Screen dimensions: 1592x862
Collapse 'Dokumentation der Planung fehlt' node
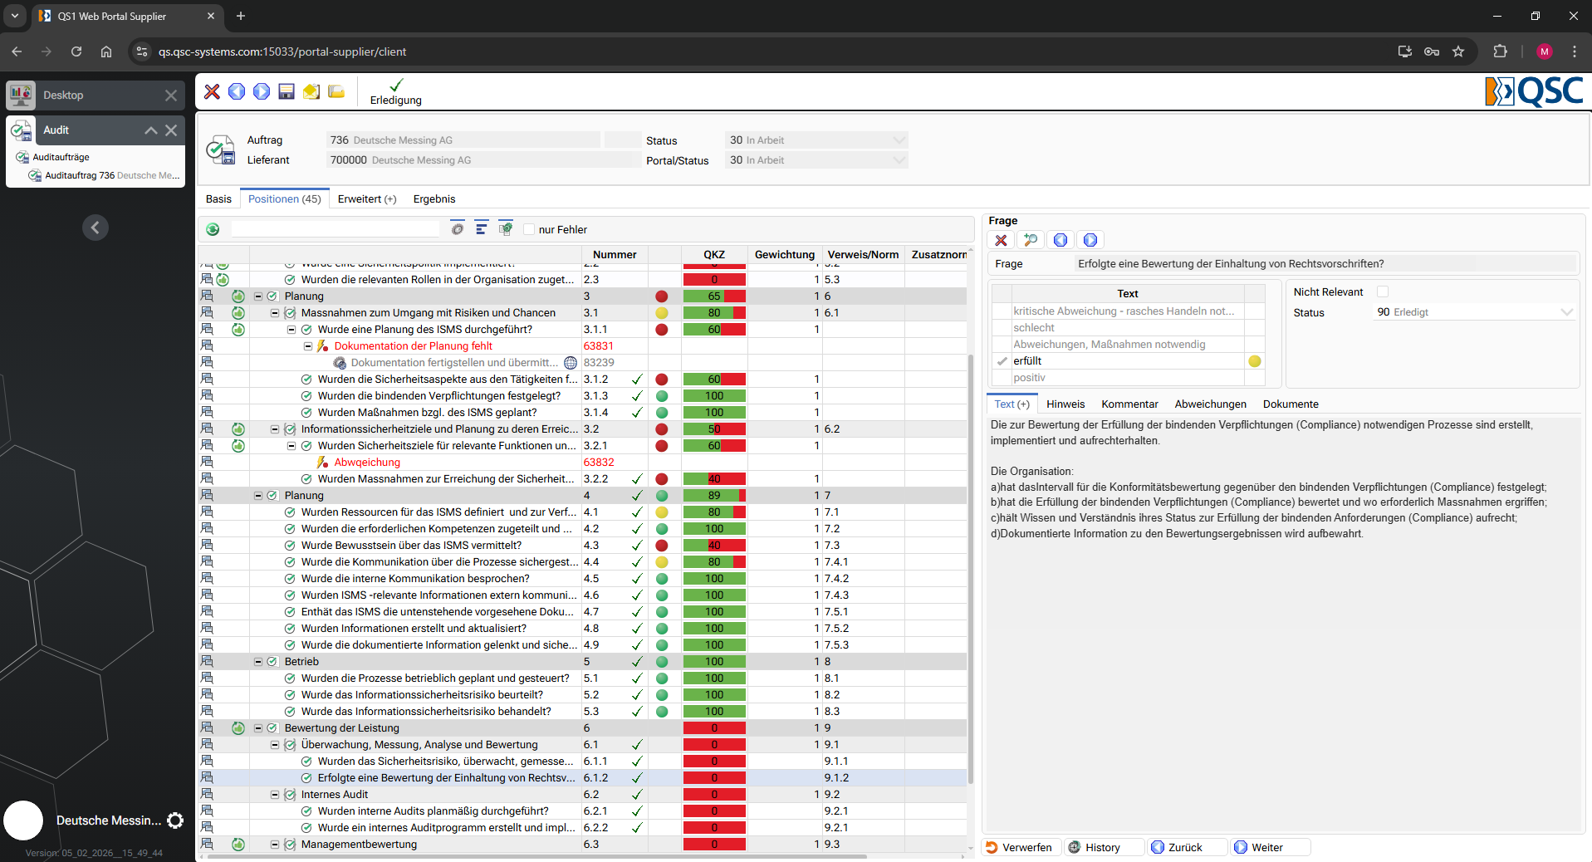[308, 346]
